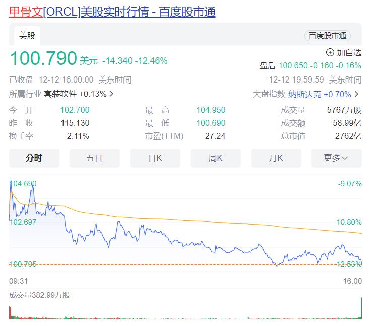Viewport: 375px width, 326px height.
Task: Click the 昨收 value 115.130
Action: pyautogui.click(x=75, y=123)
